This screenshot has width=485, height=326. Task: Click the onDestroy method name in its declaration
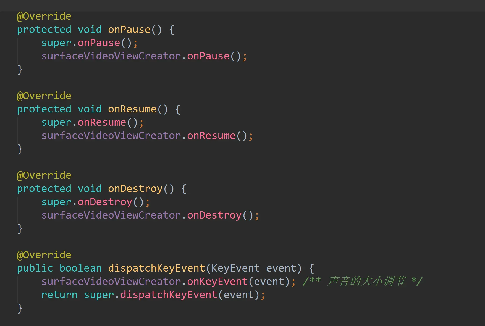[135, 189]
